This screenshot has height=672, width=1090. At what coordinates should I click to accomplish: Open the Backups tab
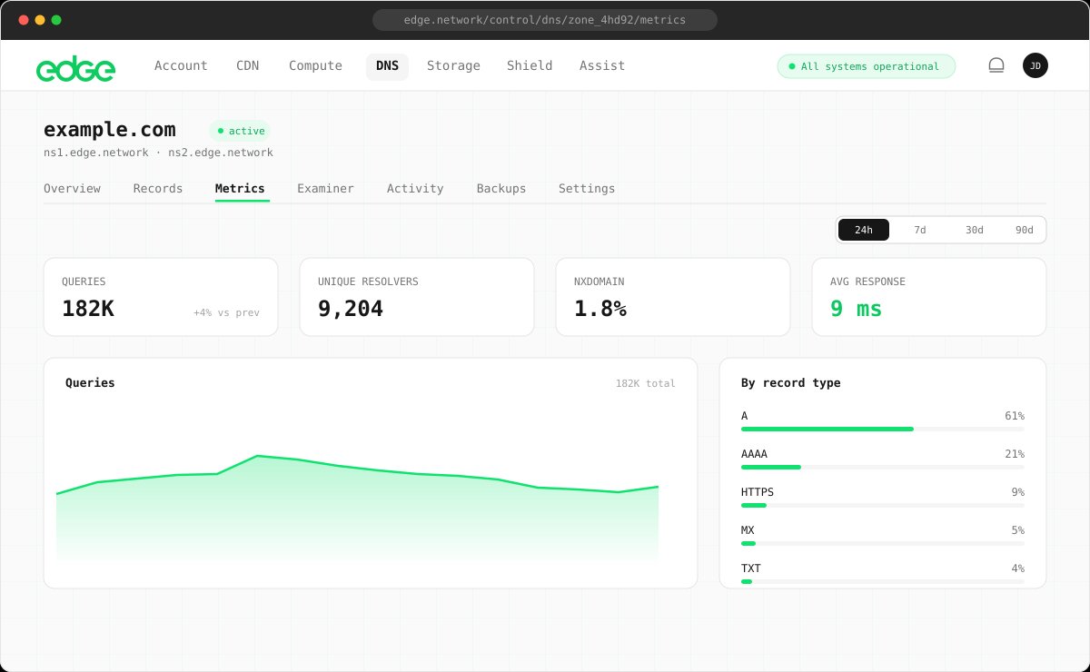click(501, 189)
